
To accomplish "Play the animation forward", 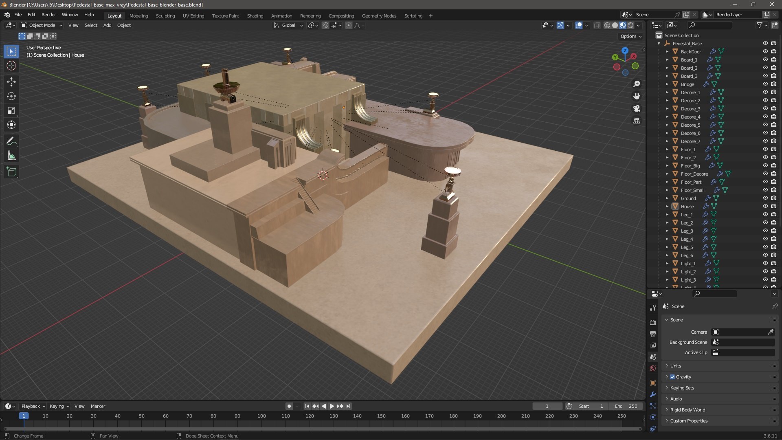I will [x=332, y=406].
